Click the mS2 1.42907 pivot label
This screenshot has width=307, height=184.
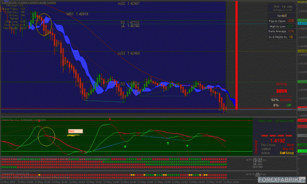129,3
